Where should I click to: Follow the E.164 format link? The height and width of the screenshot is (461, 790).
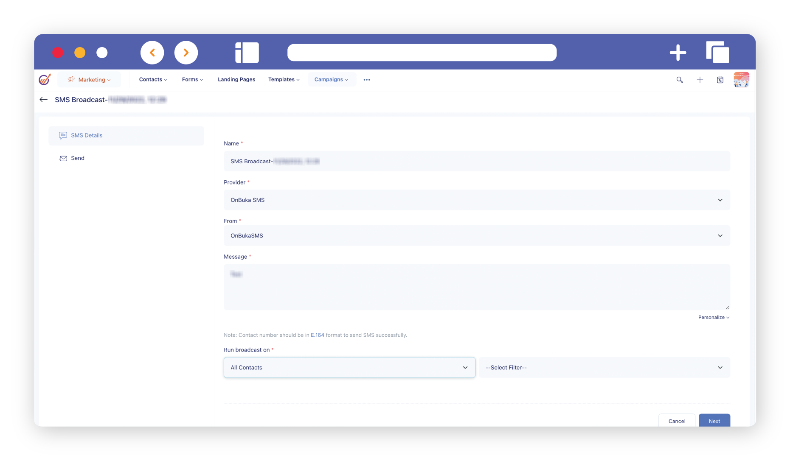317,335
